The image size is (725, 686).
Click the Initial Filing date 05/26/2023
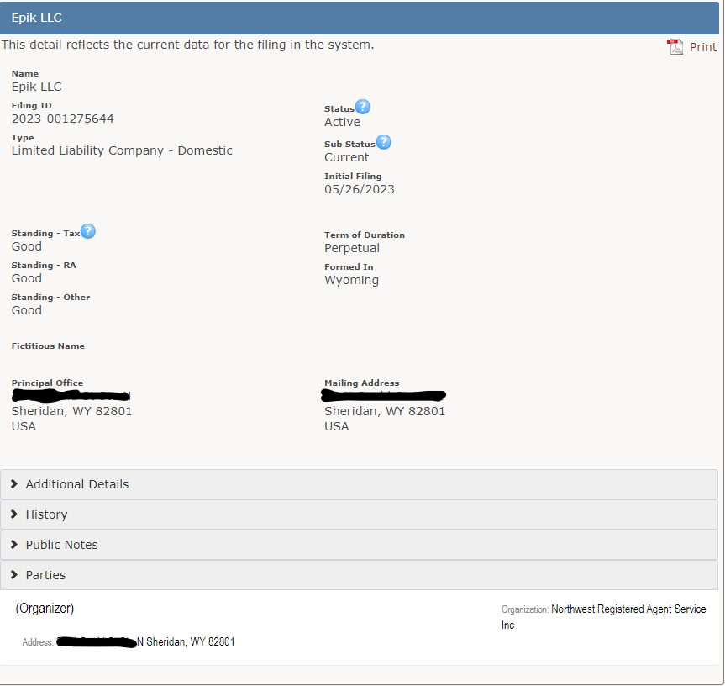point(360,189)
